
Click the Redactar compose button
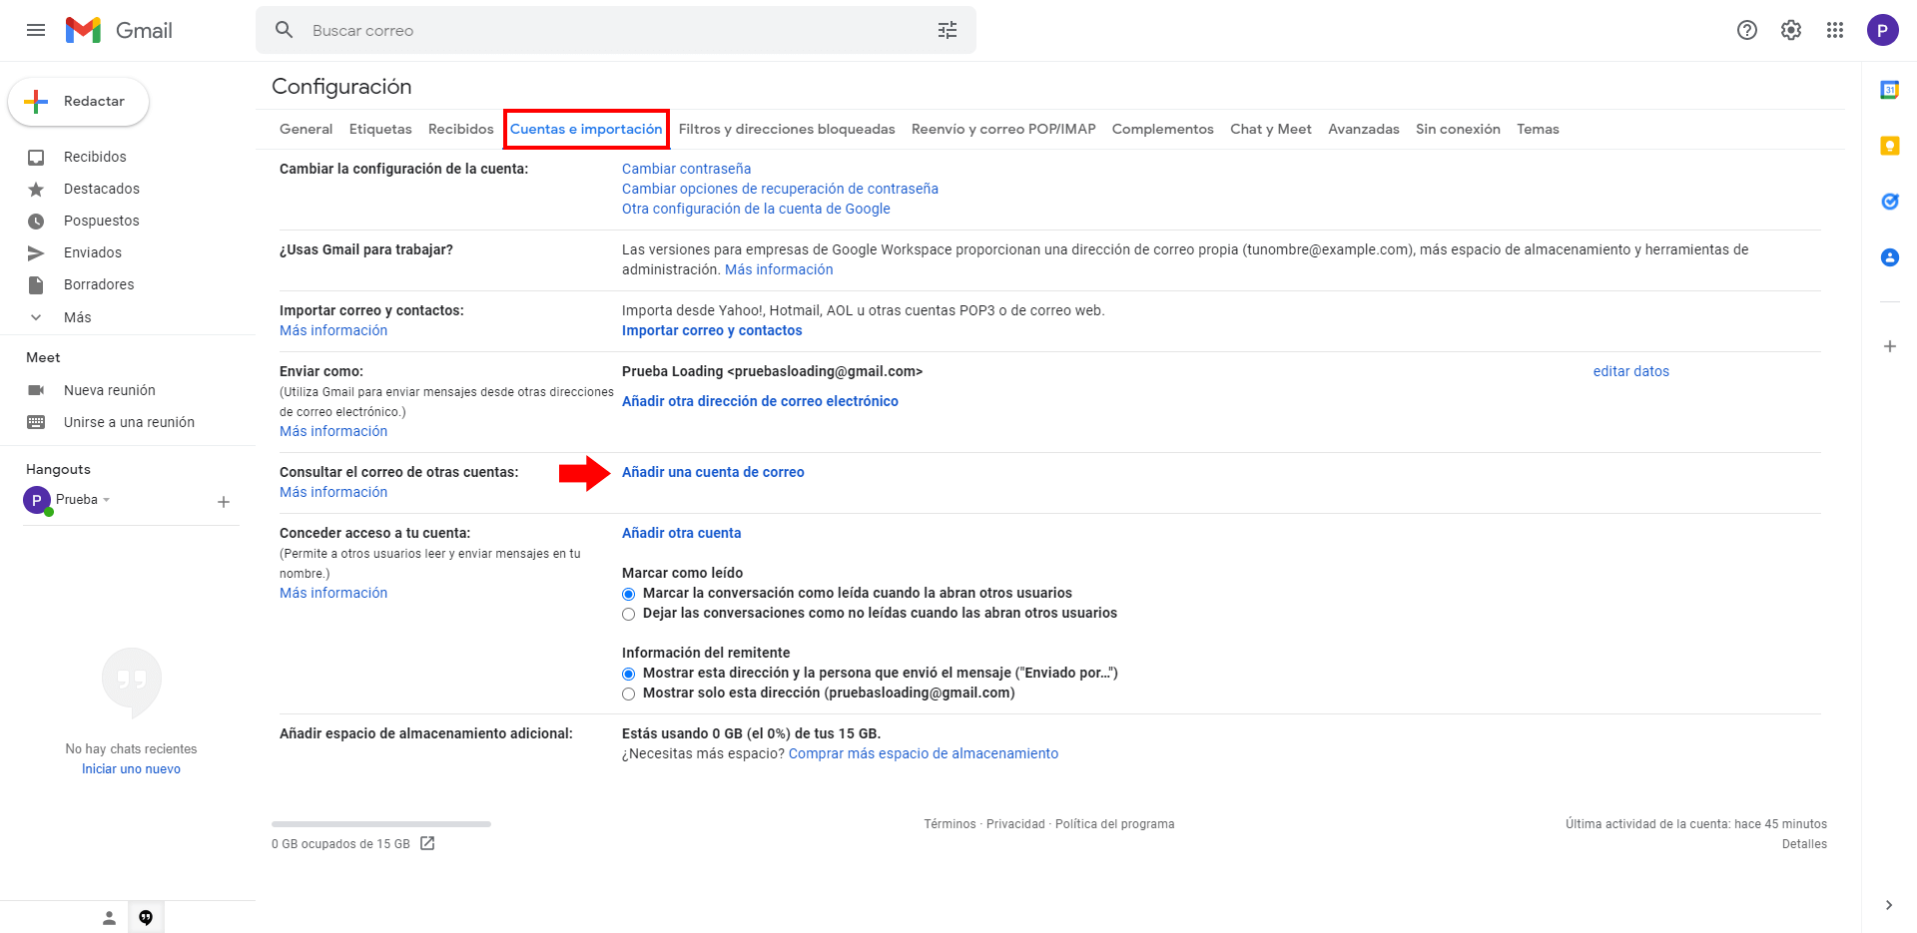tap(79, 102)
